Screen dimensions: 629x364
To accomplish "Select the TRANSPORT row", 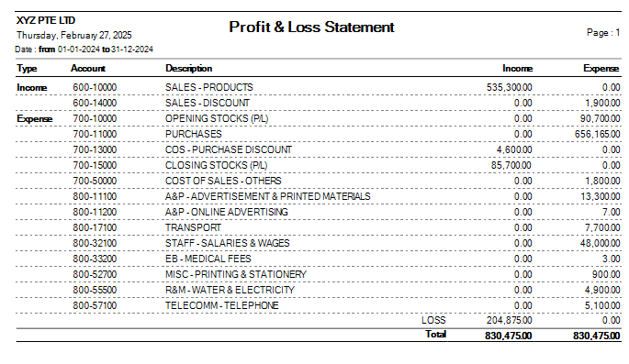I will [x=319, y=228].
